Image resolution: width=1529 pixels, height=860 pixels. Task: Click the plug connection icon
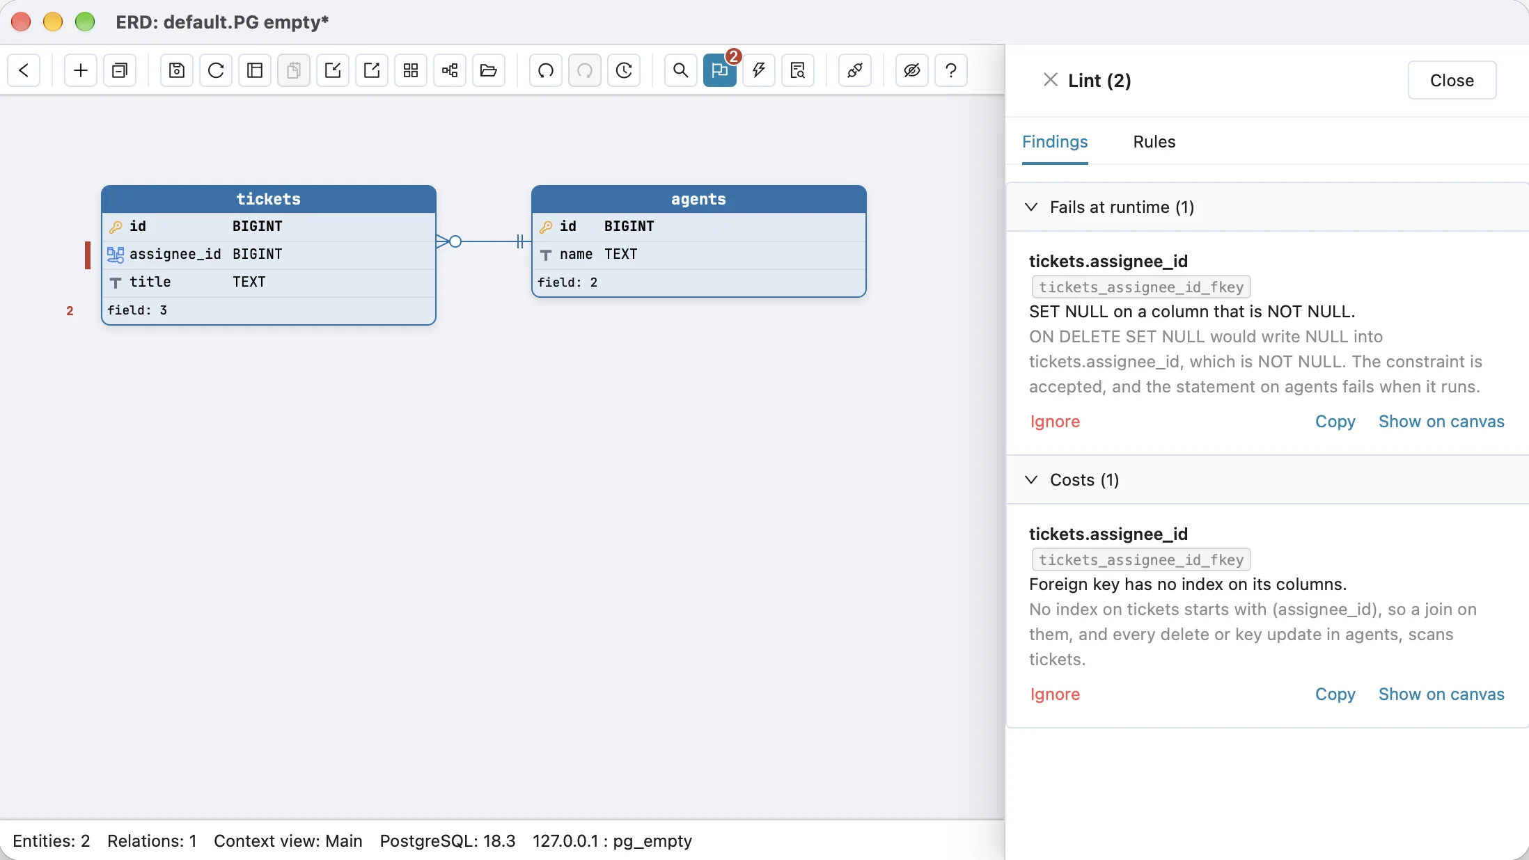tap(855, 70)
